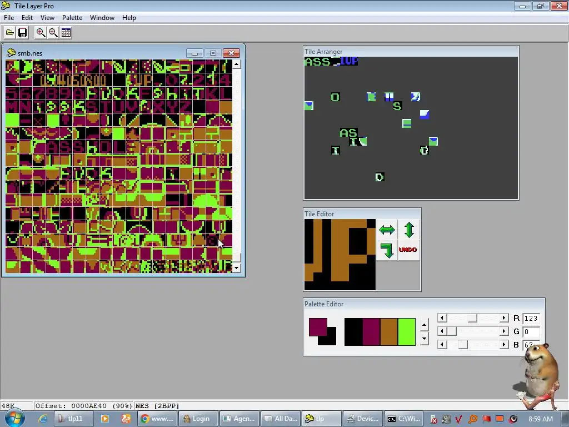Click the G slider right arrow
Screen dimensions: 569x427
503,331
